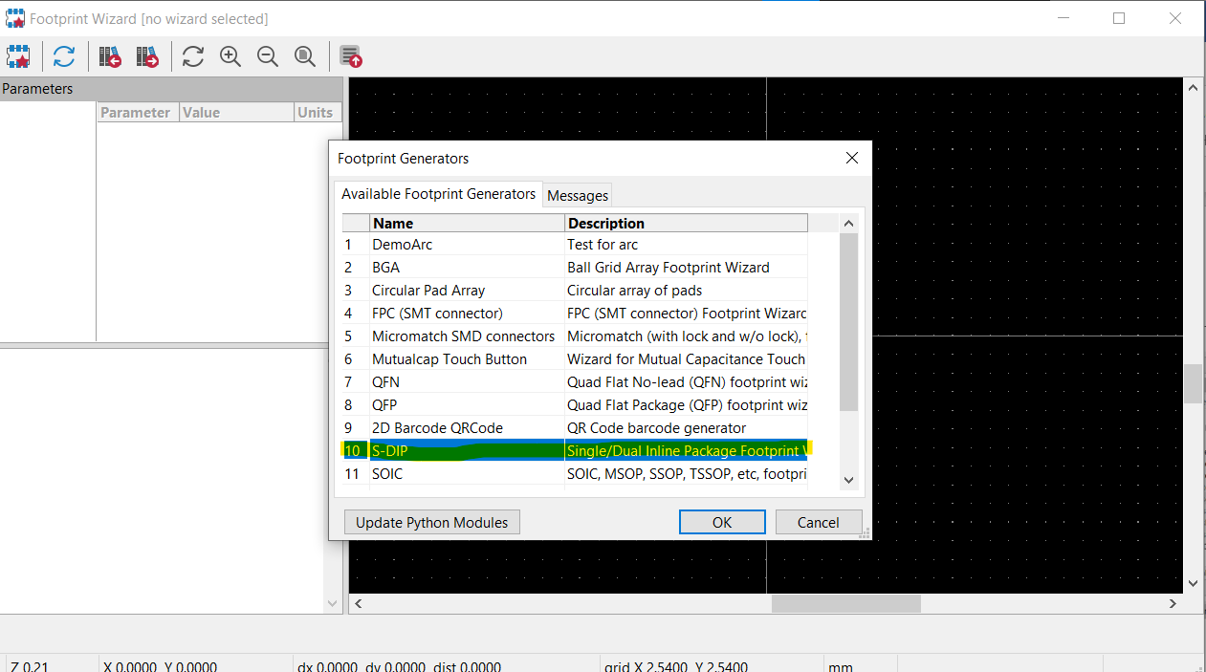
Task: Click the generator list scroll down arrow
Action: 848,480
